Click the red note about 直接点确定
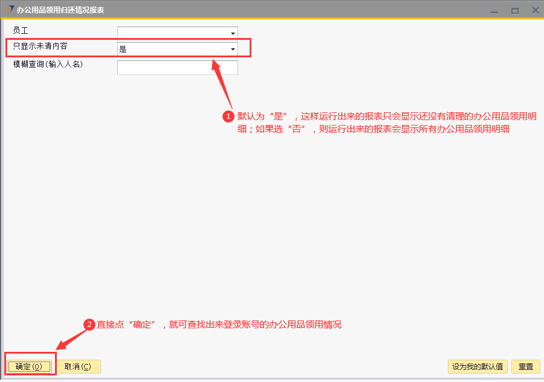 pos(219,325)
